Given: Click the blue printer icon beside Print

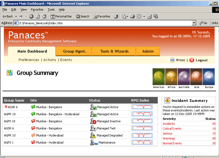Looking at the screenshot, I should pyautogui.click(x=172, y=60).
